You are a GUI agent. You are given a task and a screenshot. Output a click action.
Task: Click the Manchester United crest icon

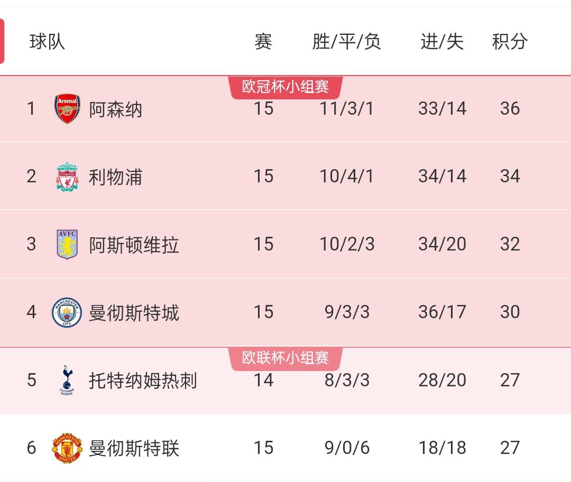point(67,448)
